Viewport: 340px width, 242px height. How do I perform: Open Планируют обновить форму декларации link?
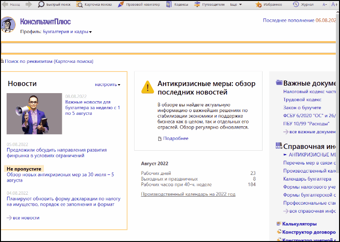coord(64,201)
